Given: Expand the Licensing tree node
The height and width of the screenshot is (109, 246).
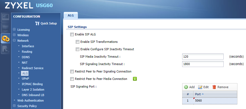Looking at the screenshot, I should pyautogui.click(x=14, y=29).
